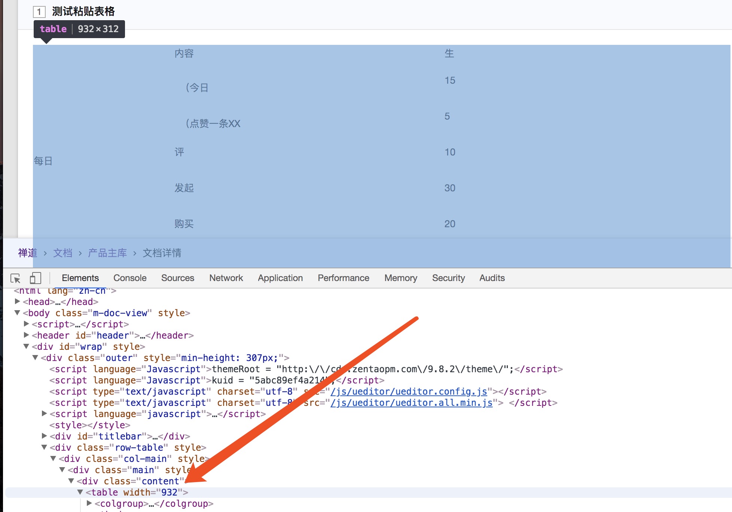Open the Security tab

pyautogui.click(x=448, y=278)
